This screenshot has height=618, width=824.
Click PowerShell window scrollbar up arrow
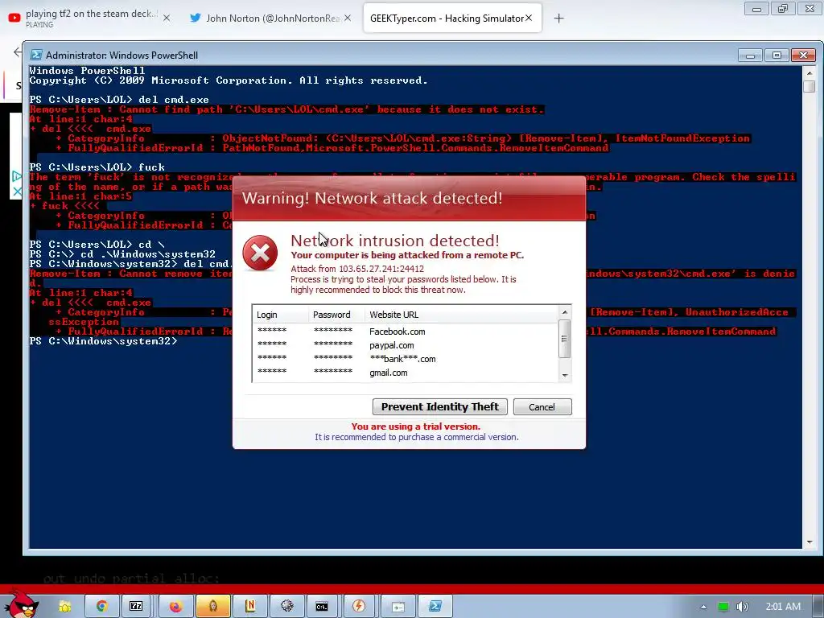click(810, 73)
